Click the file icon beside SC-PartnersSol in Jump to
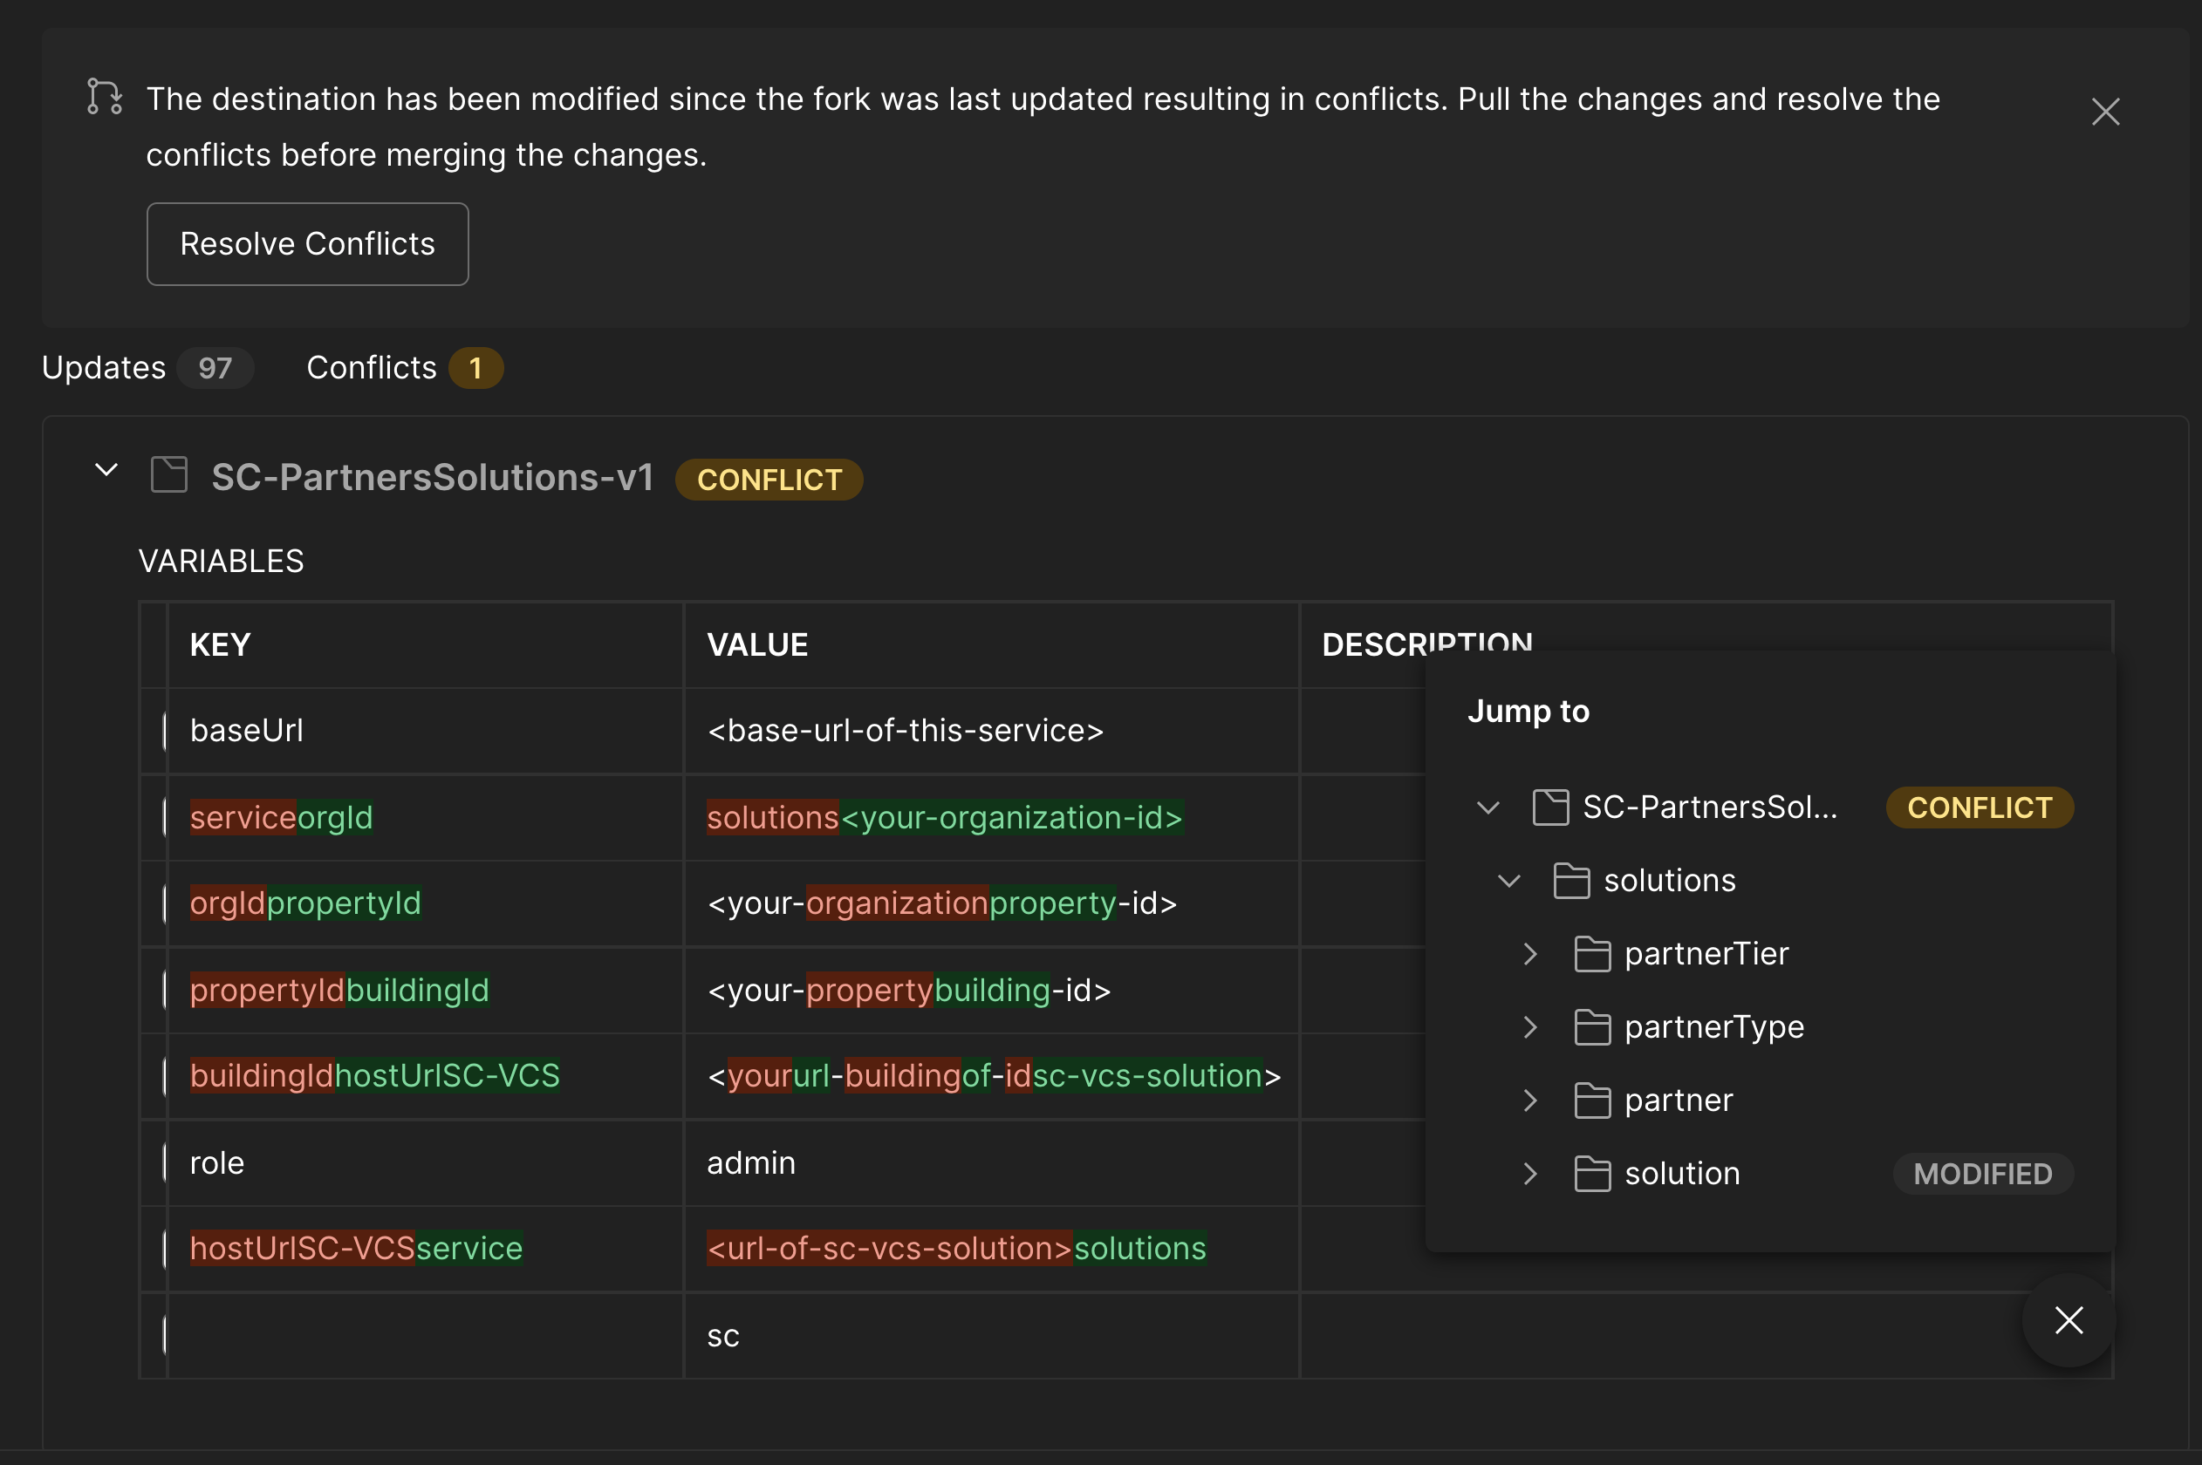The height and width of the screenshot is (1465, 2202). 1549,807
